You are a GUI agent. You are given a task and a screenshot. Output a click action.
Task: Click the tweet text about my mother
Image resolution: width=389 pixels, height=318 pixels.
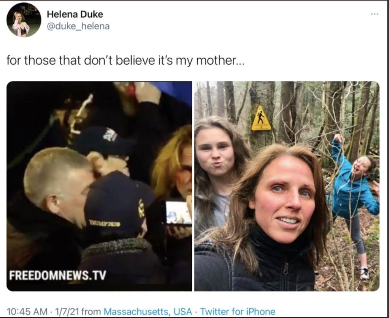click(125, 60)
